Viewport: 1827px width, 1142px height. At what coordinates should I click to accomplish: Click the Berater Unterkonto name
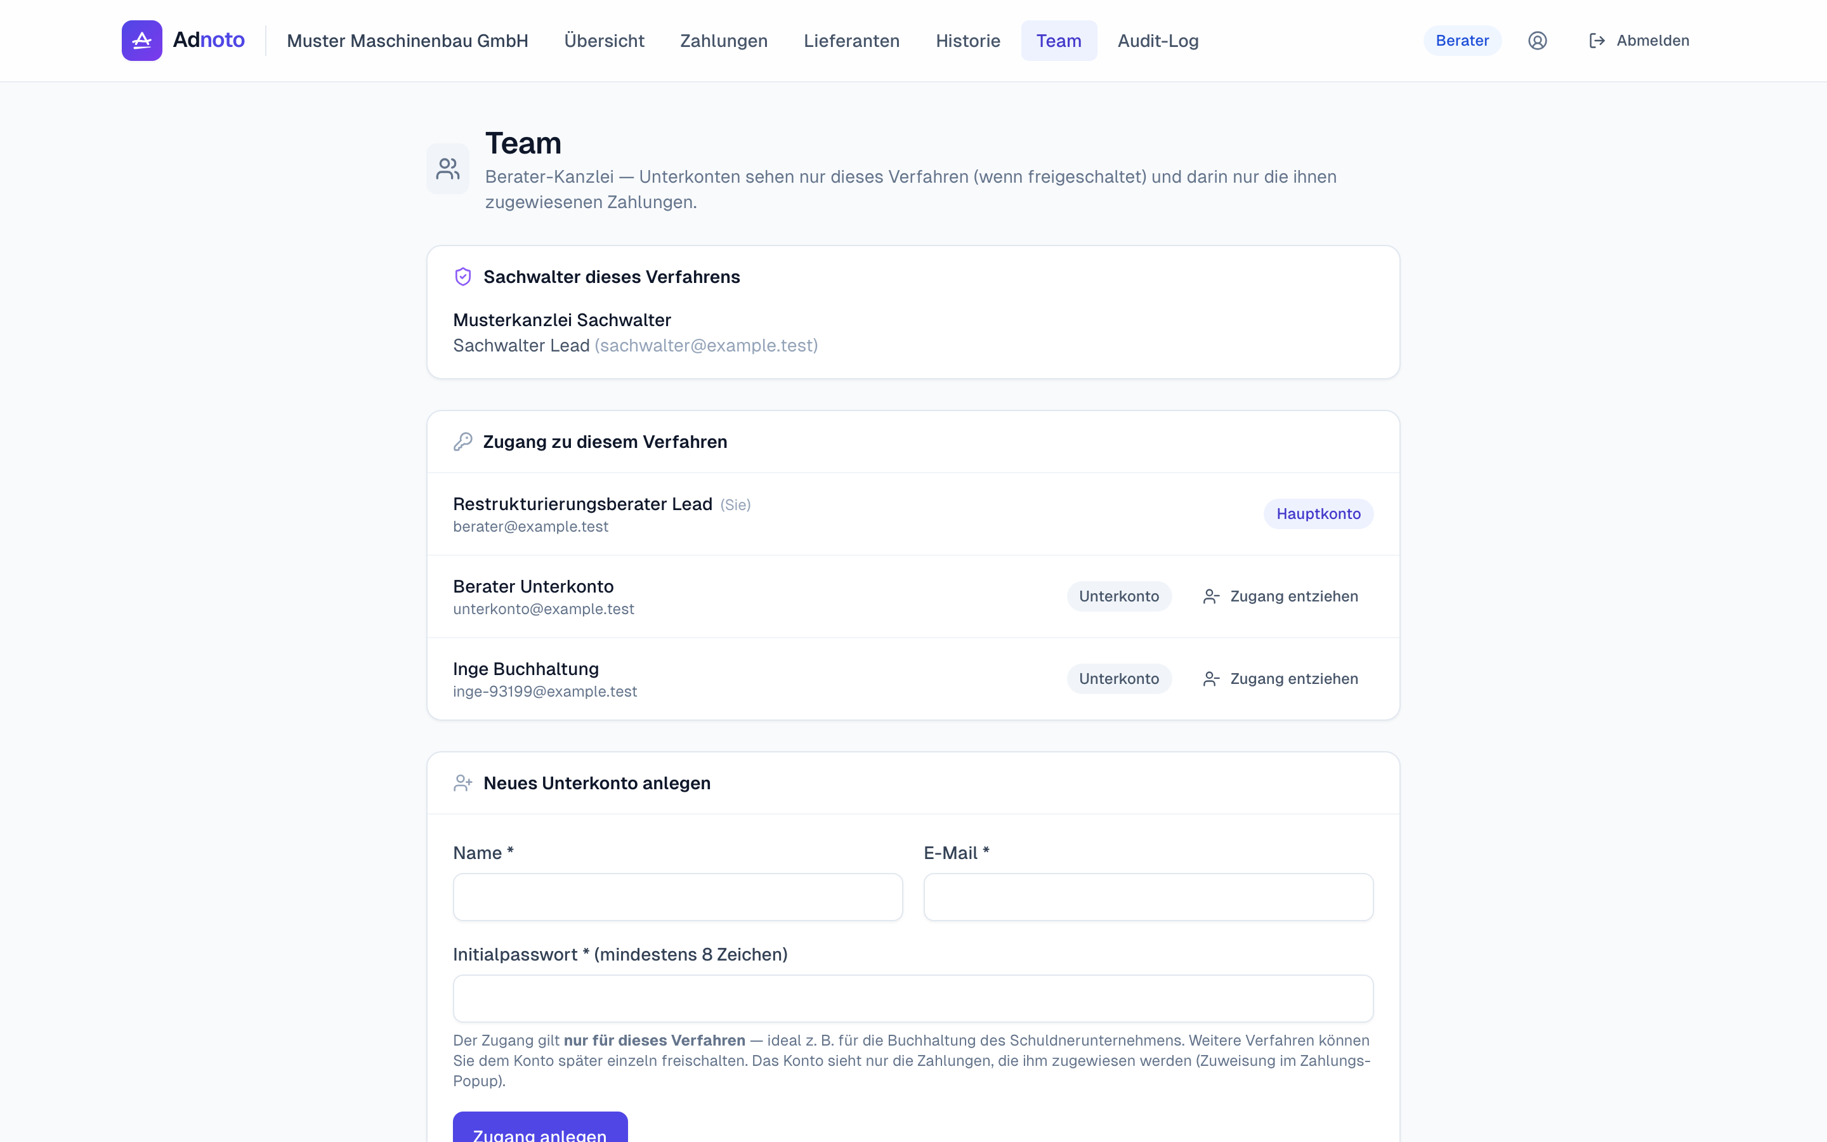coord(533,587)
